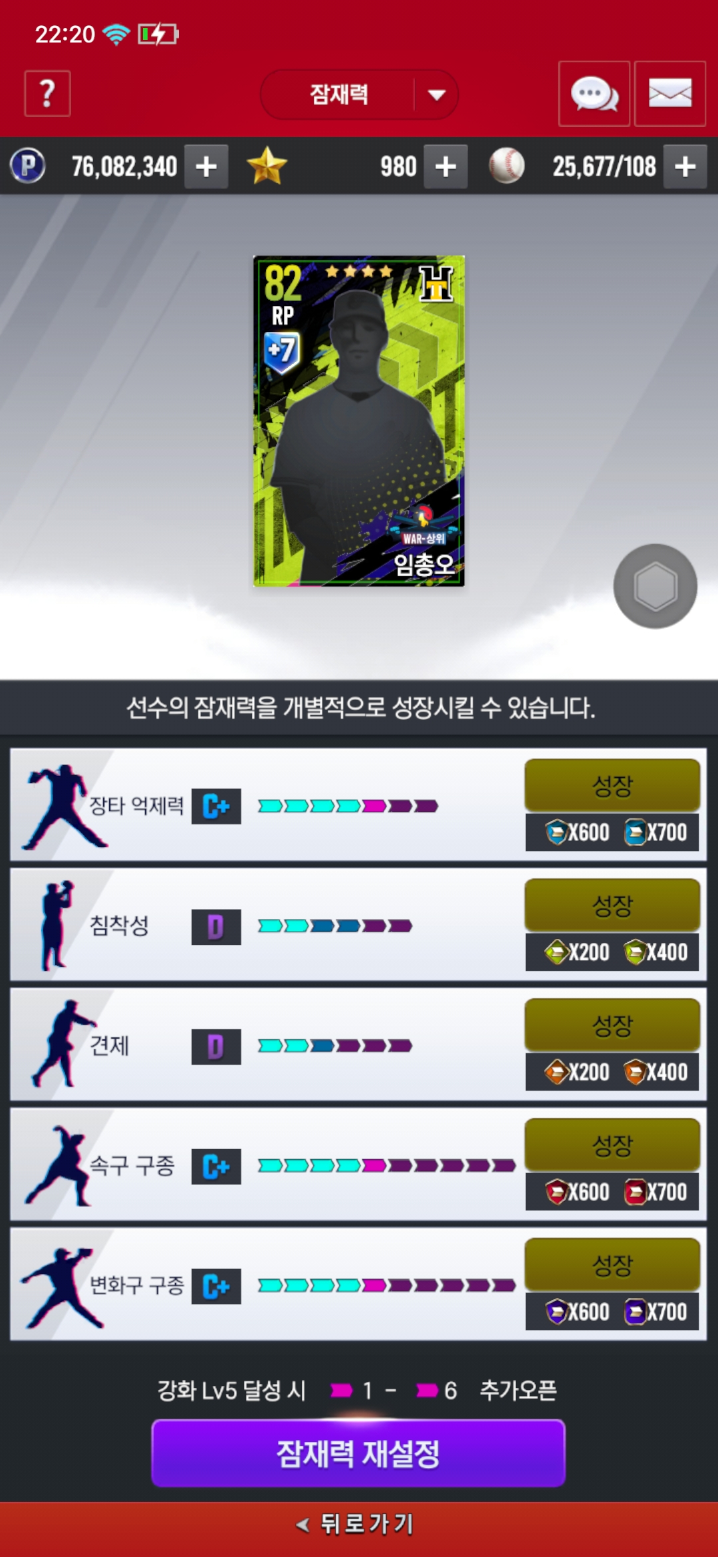Tap the gray hexagon floating button

(655, 586)
